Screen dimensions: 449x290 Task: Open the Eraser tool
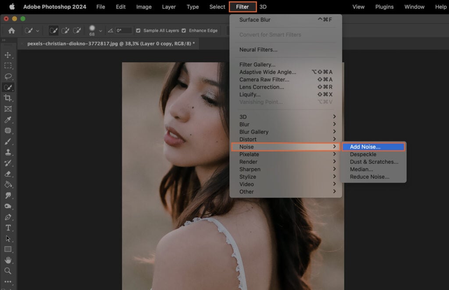9,173
